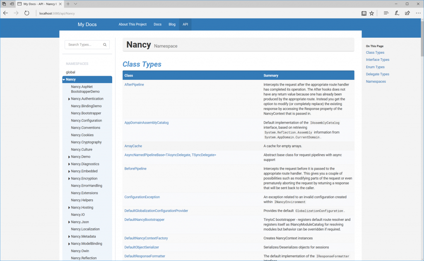This screenshot has height=261, width=424.
Task: Jump to Interface Types in On This Page
Action: (378, 60)
